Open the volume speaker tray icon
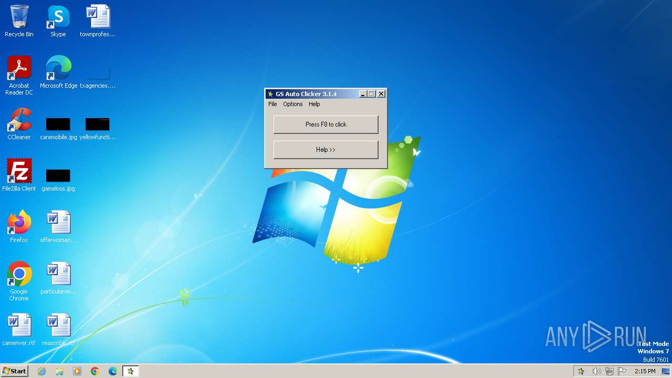This screenshot has width=672, height=378. [x=596, y=371]
